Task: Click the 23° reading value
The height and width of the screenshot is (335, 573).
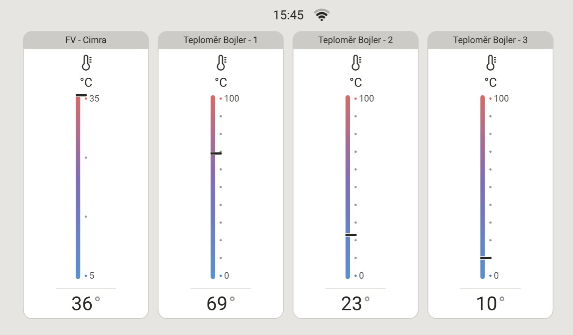Action: [355, 304]
